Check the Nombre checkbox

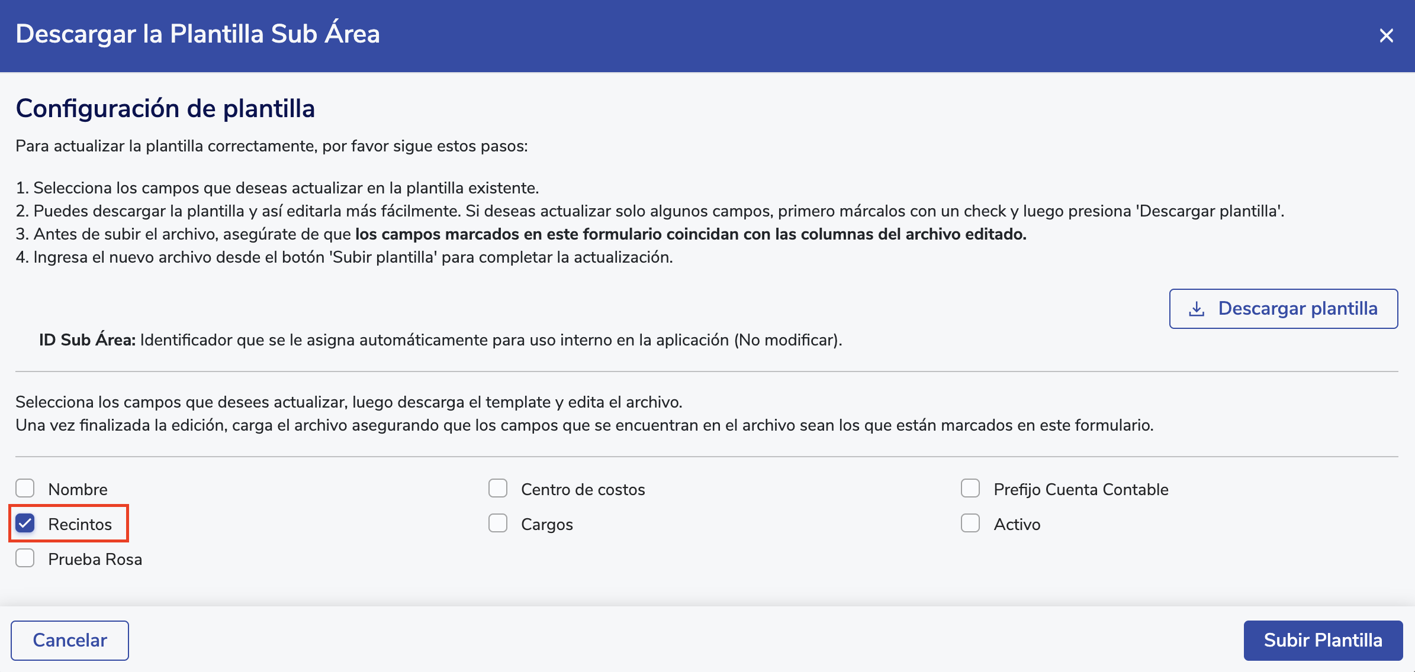[x=25, y=489]
